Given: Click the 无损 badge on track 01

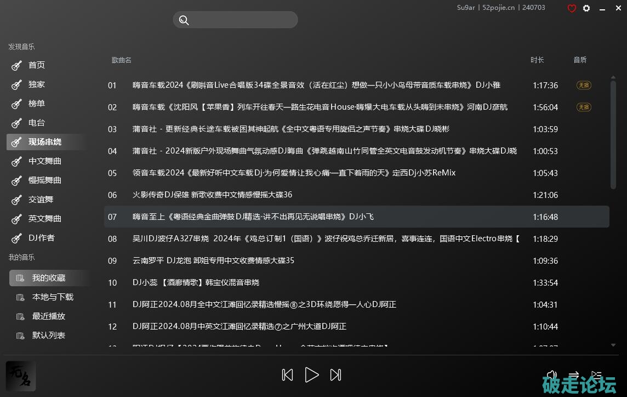Looking at the screenshot, I should click(584, 86).
